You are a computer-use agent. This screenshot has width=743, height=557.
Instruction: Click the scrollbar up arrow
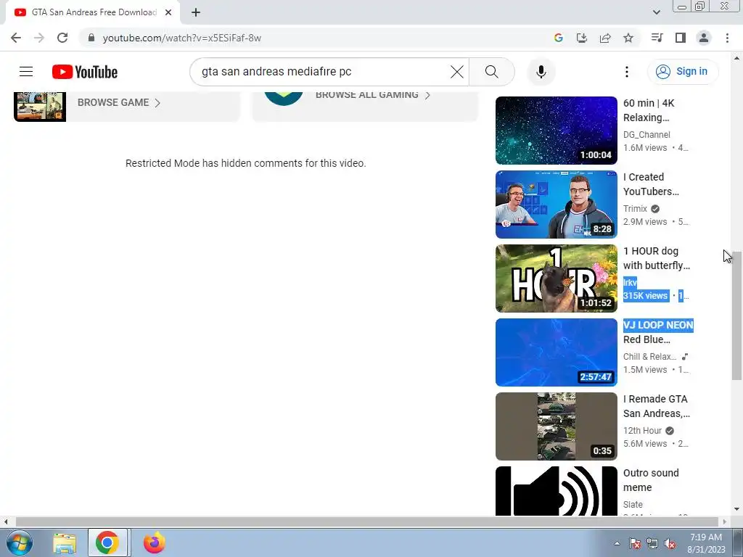tap(736, 58)
